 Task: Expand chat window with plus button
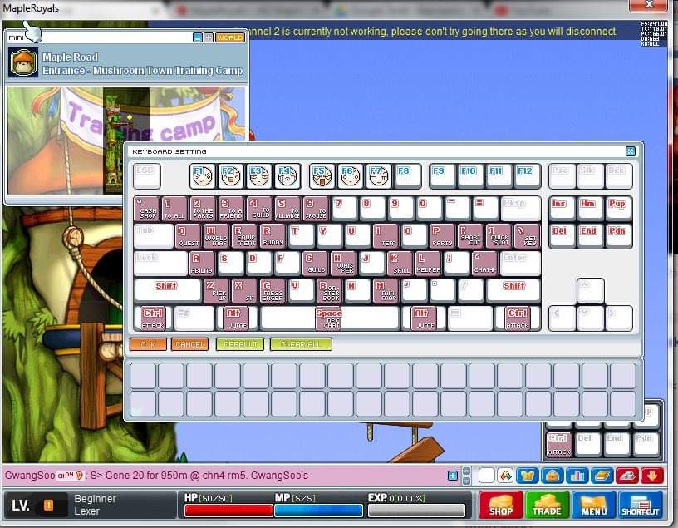[453, 476]
